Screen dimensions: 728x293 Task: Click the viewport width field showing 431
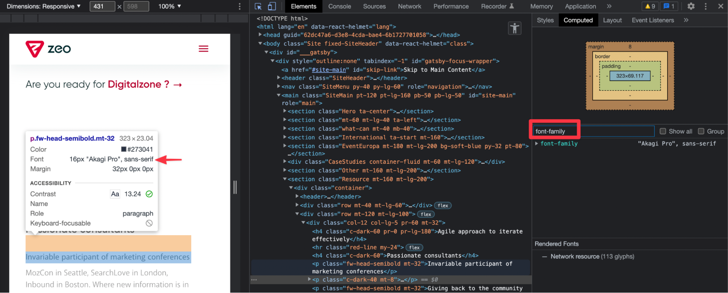point(102,6)
